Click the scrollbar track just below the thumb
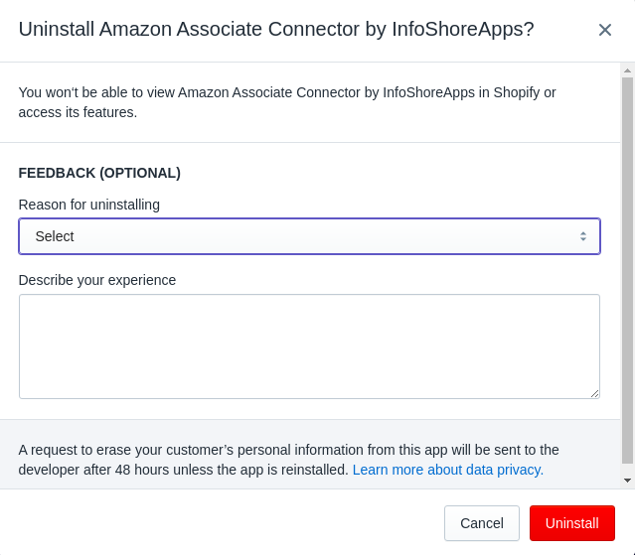Screen dimensions: 635x555 coord(627,469)
